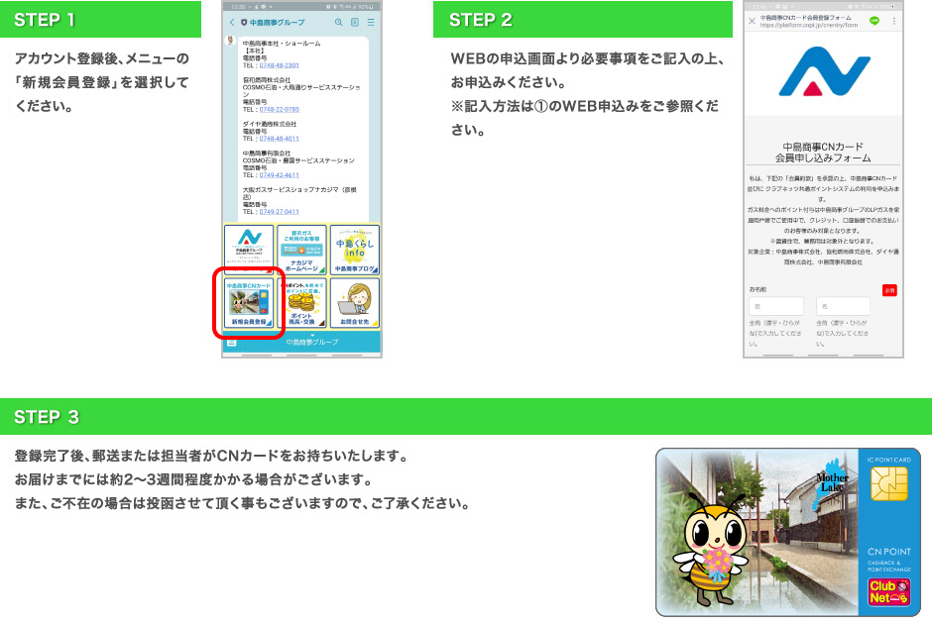Click the 中島商事本社・ショールーム text in the chat

[x=282, y=44]
